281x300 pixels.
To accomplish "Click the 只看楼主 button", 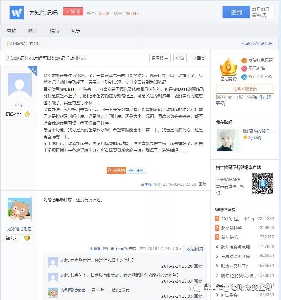I will 160,58.
